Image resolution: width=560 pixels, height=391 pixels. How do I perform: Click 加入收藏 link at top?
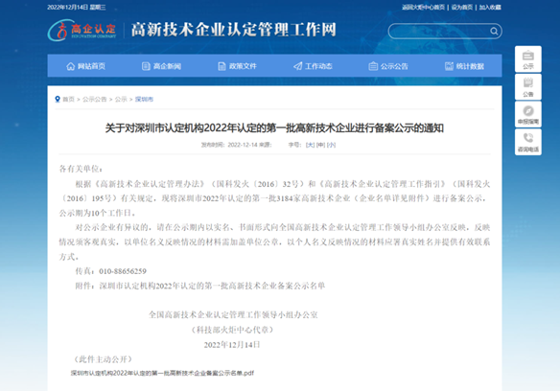click(490, 7)
